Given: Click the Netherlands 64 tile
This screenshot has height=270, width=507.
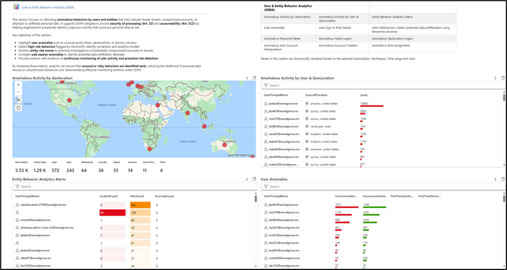Looking at the screenshot, I should 87,168.
